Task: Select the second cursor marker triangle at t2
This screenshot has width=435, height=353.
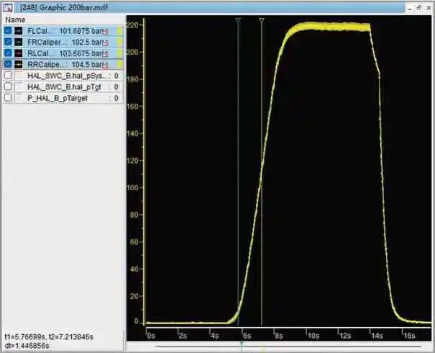Action: pos(262,20)
